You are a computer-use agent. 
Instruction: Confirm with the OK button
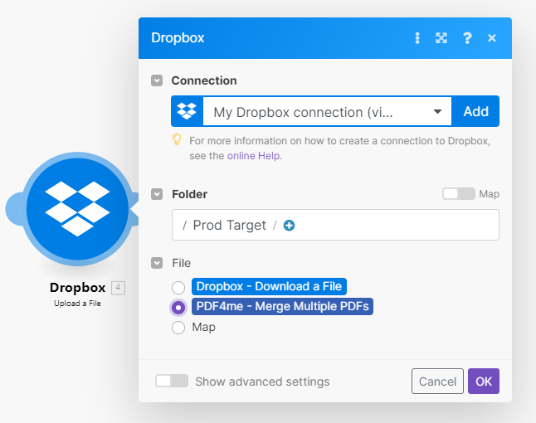click(484, 382)
